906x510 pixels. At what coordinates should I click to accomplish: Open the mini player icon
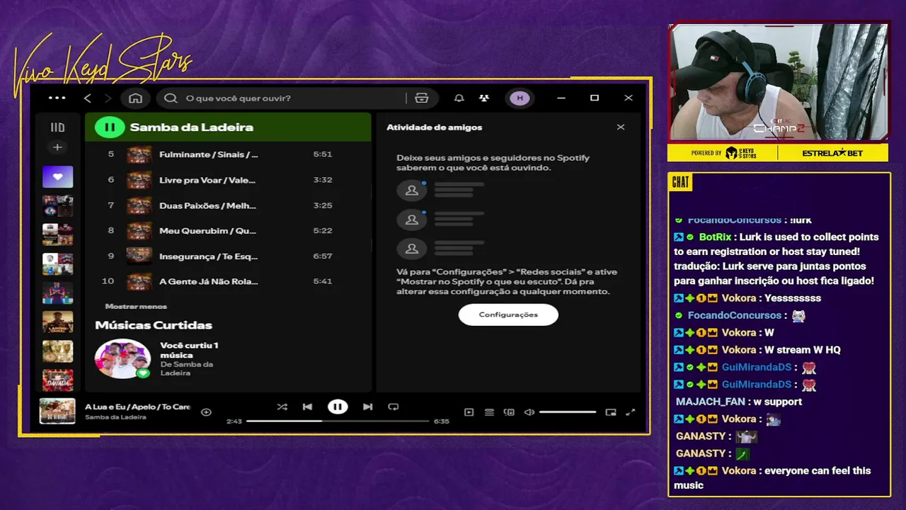(x=611, y=412)
